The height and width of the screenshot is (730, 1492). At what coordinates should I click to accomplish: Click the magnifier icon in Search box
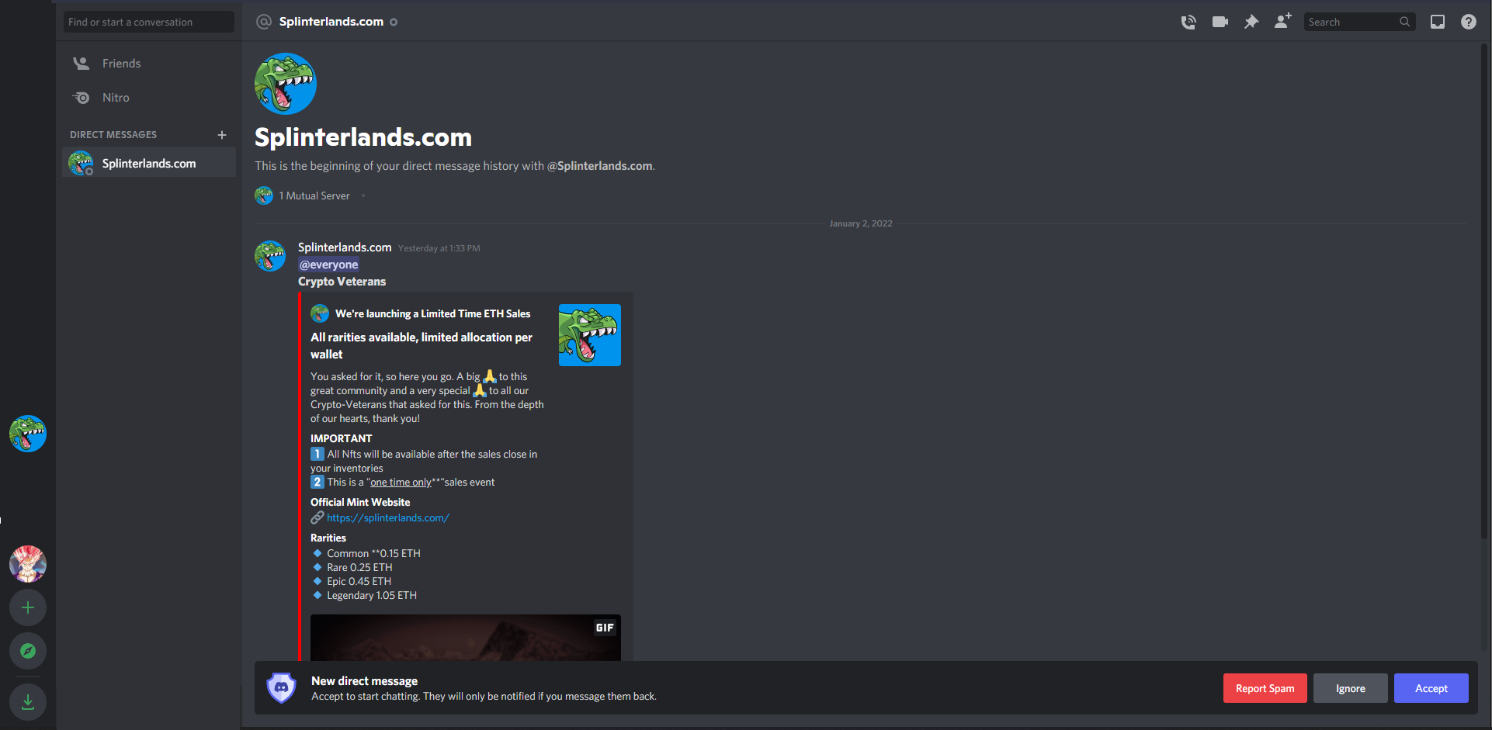pos(1404,22)
